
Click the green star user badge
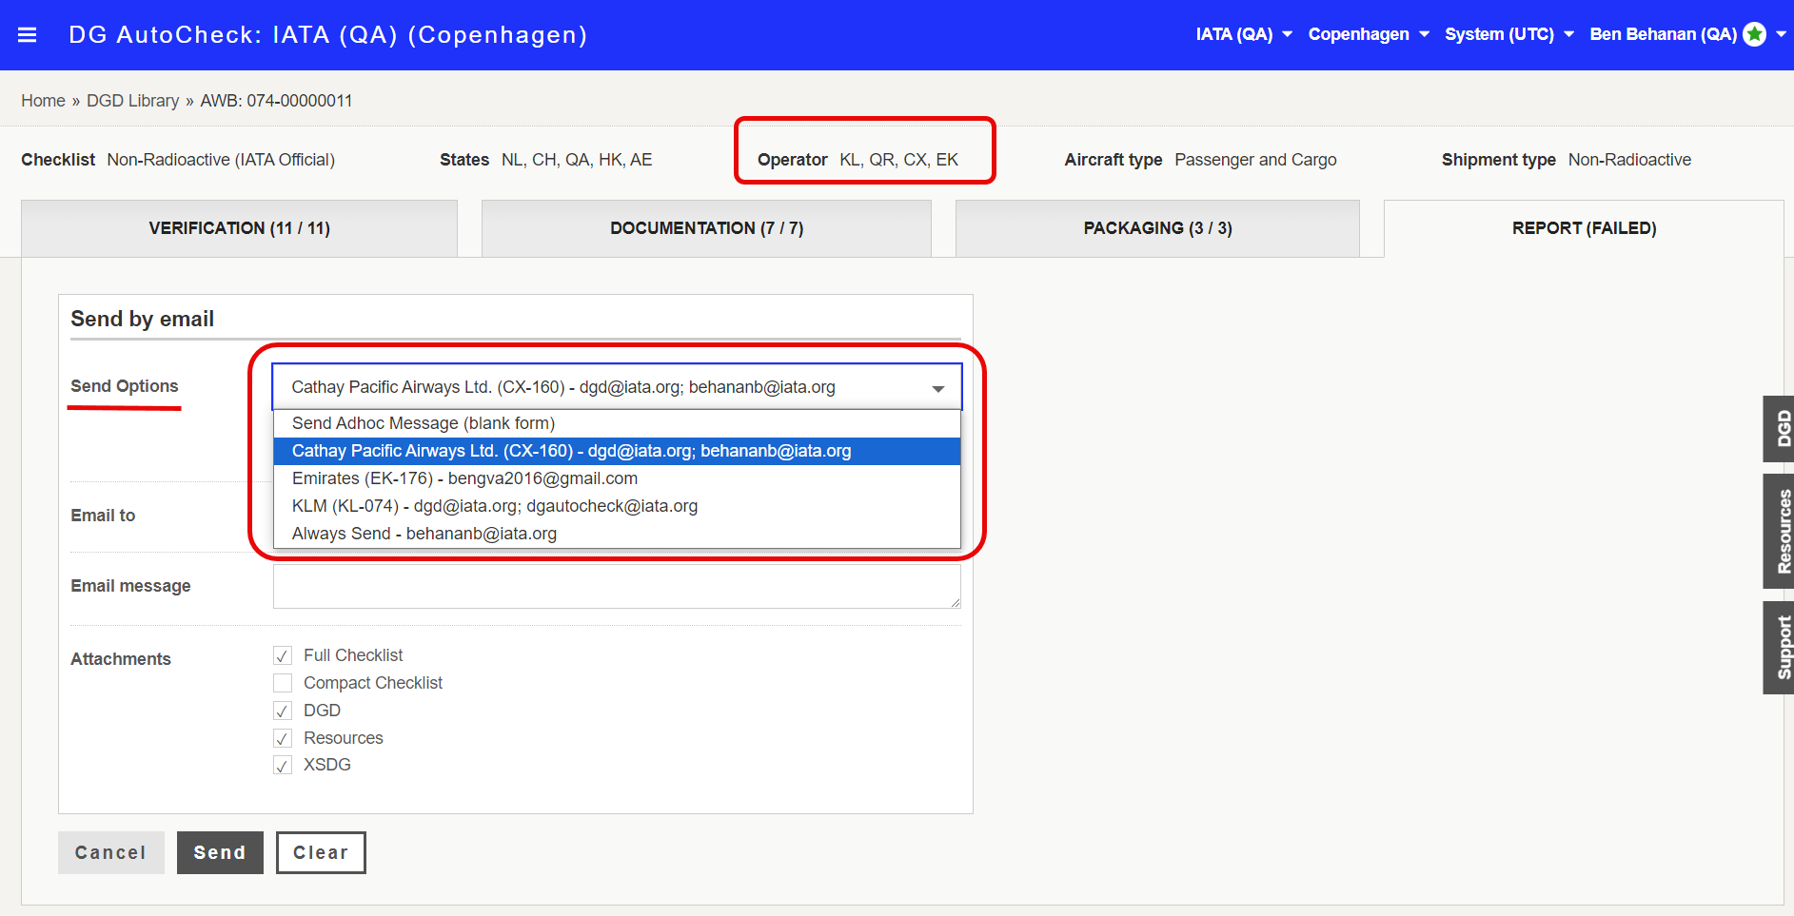point(1755,34)
